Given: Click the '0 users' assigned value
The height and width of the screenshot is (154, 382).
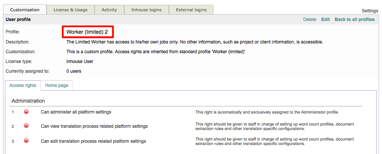Looking at the screenshot, I should 74,71.
